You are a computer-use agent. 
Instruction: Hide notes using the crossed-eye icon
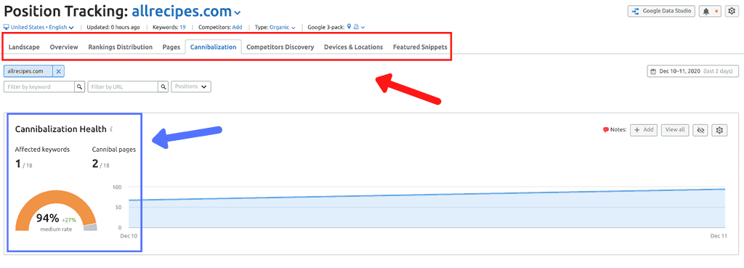click(x=701, y=130)
